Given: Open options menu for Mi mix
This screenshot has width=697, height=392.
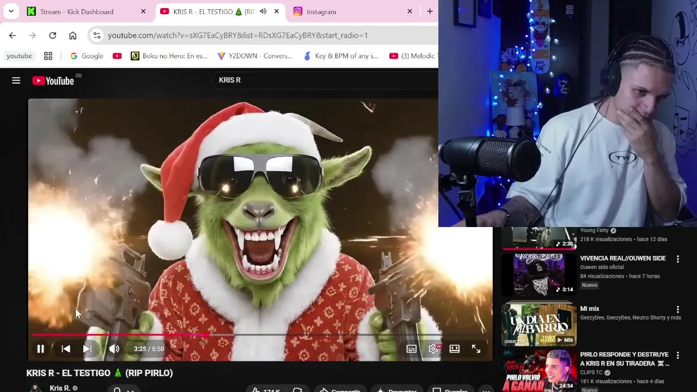Looking at the screenshot, I should 678,309.
